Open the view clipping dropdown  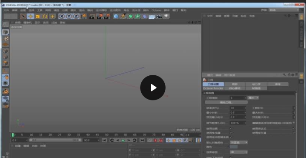(x=239, y=152)
